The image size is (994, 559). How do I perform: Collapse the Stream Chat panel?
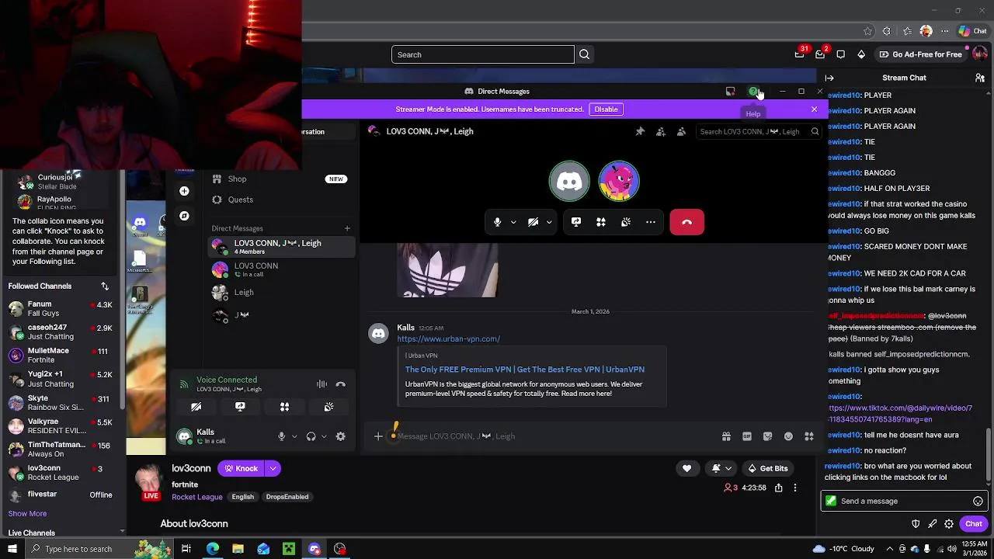(829, 78)
